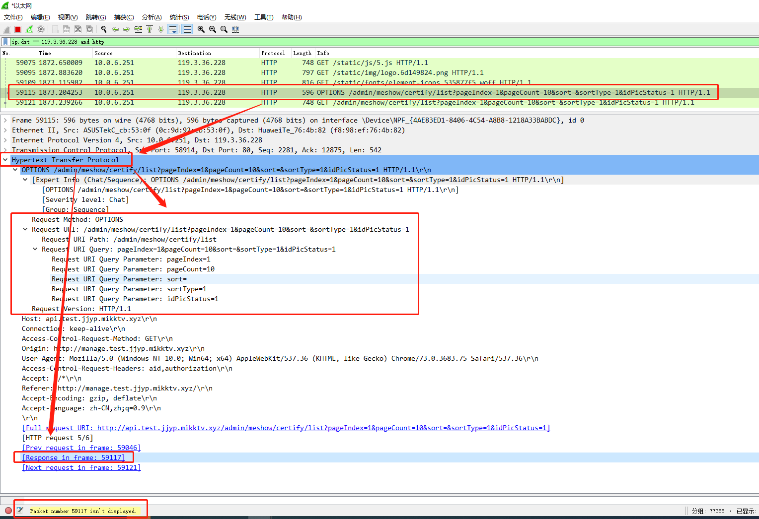Open the 文件(F) menu

coord(13,17)
